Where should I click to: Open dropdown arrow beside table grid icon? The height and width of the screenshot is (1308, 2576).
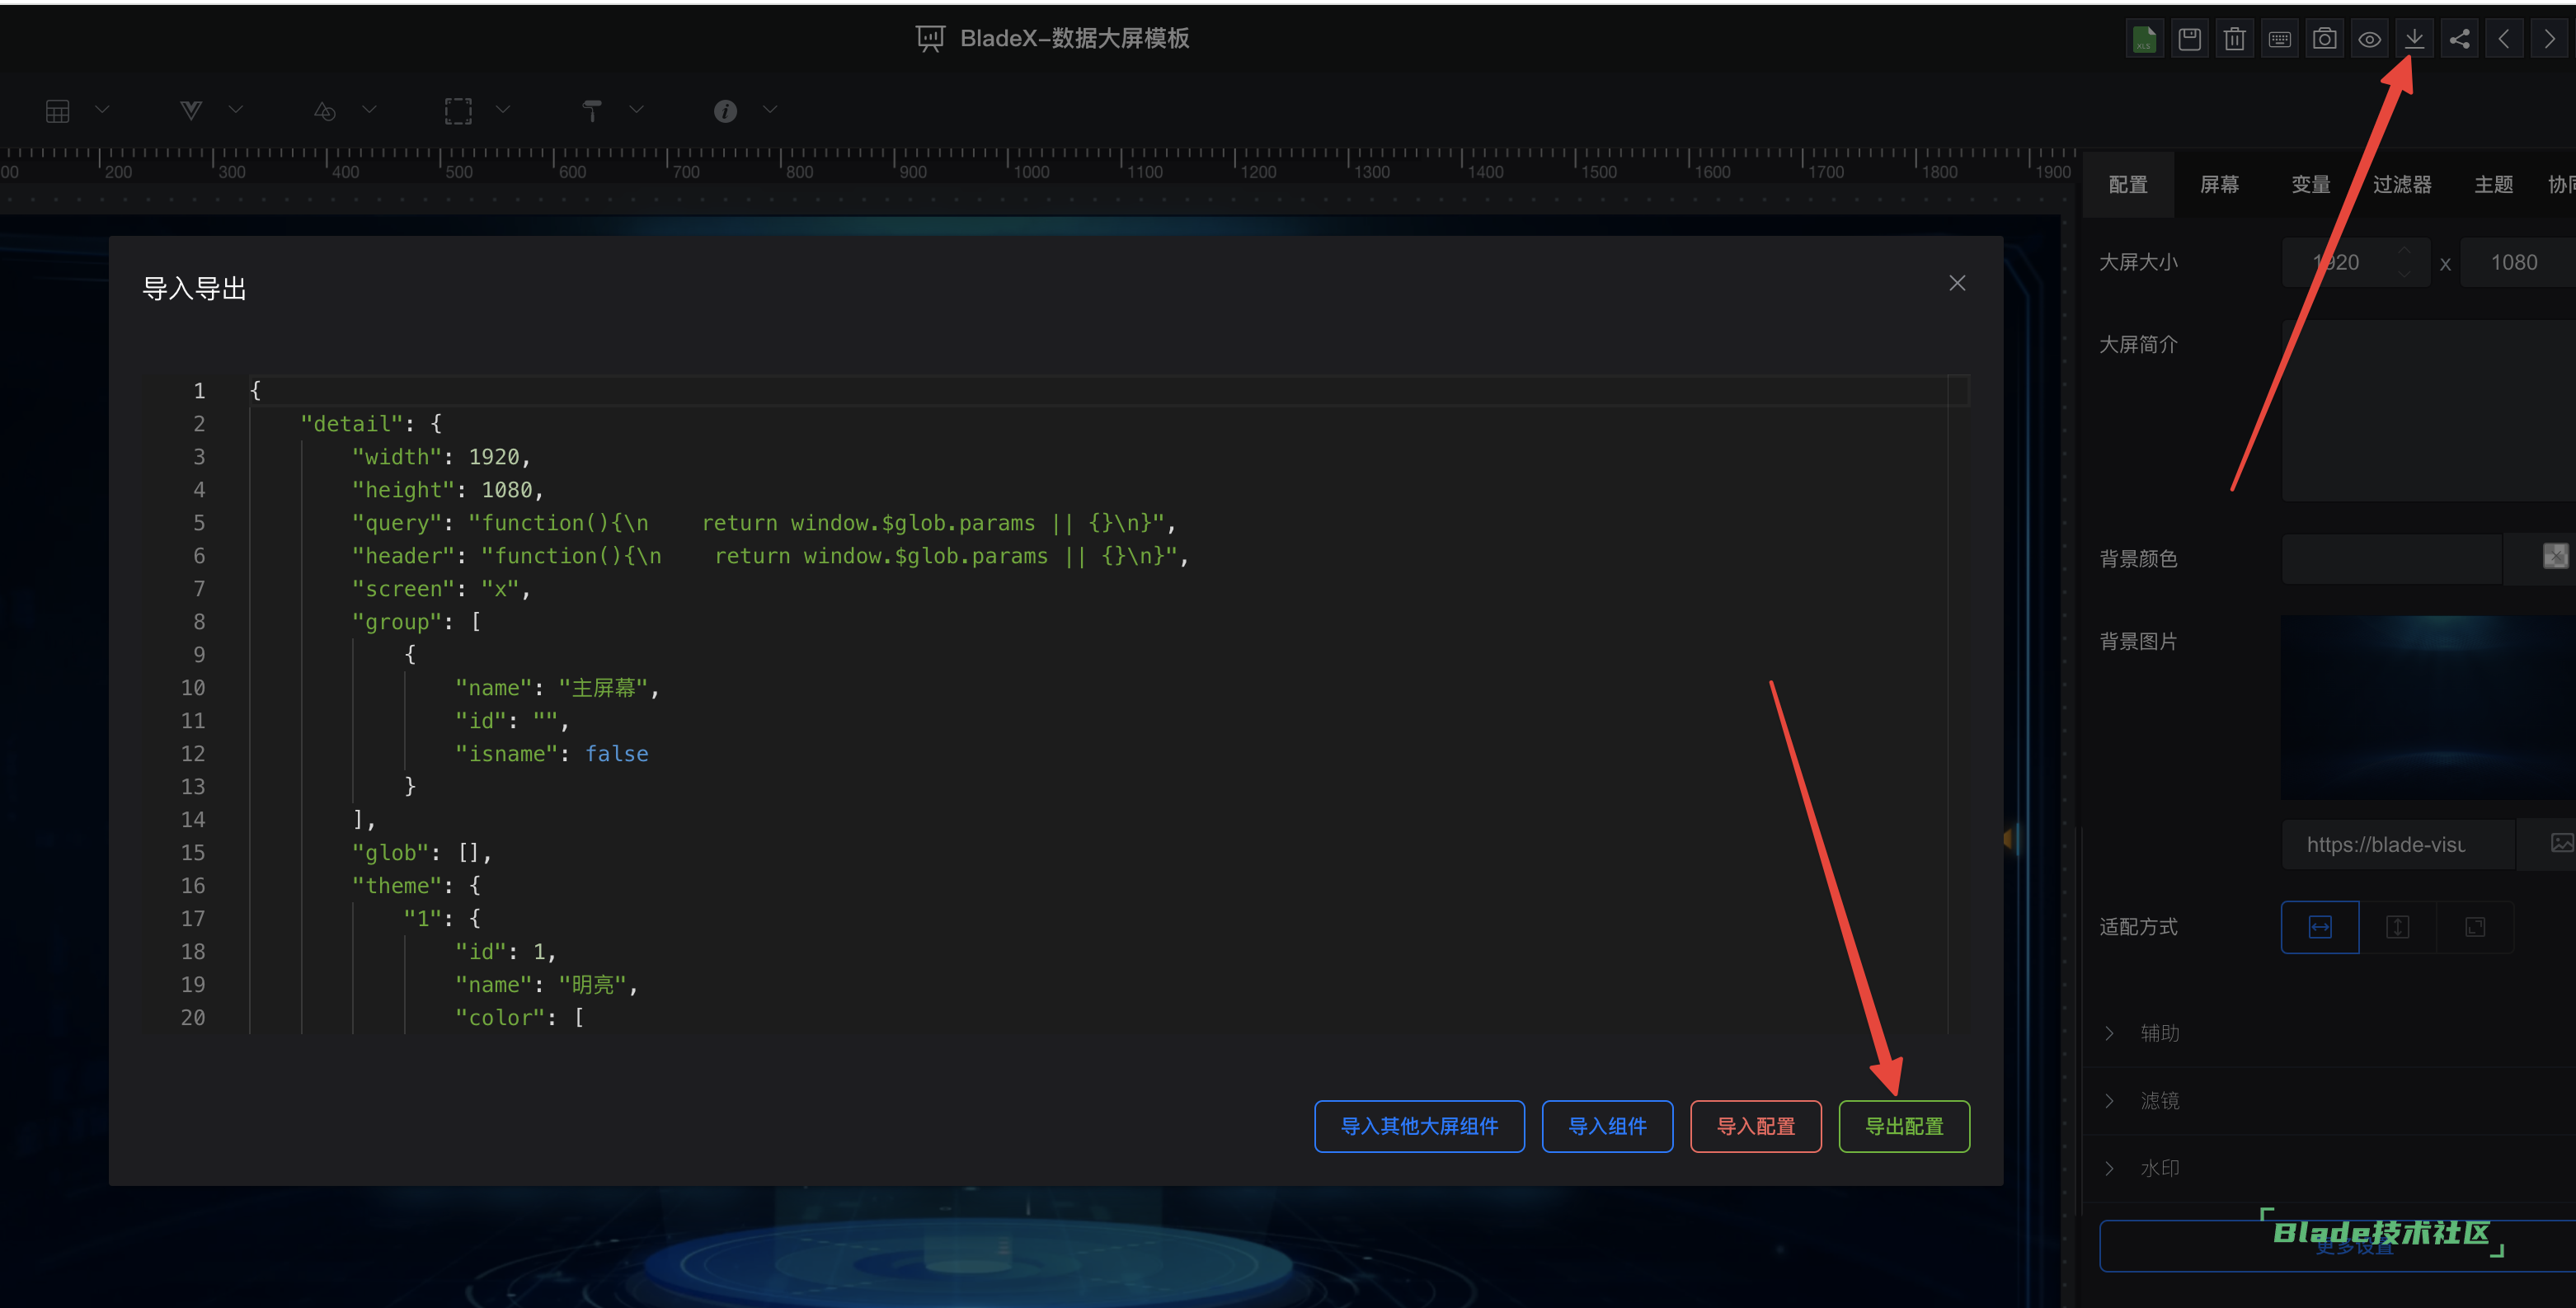pos(102,110)
